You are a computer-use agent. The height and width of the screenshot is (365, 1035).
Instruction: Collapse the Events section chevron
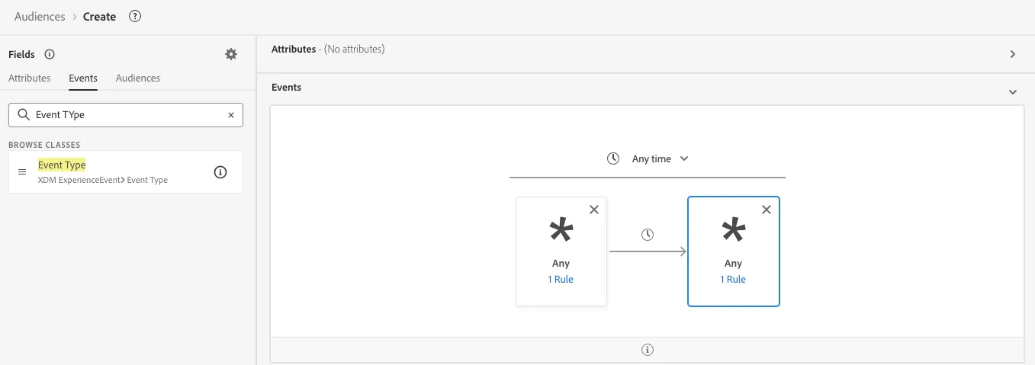point(1013,92)
